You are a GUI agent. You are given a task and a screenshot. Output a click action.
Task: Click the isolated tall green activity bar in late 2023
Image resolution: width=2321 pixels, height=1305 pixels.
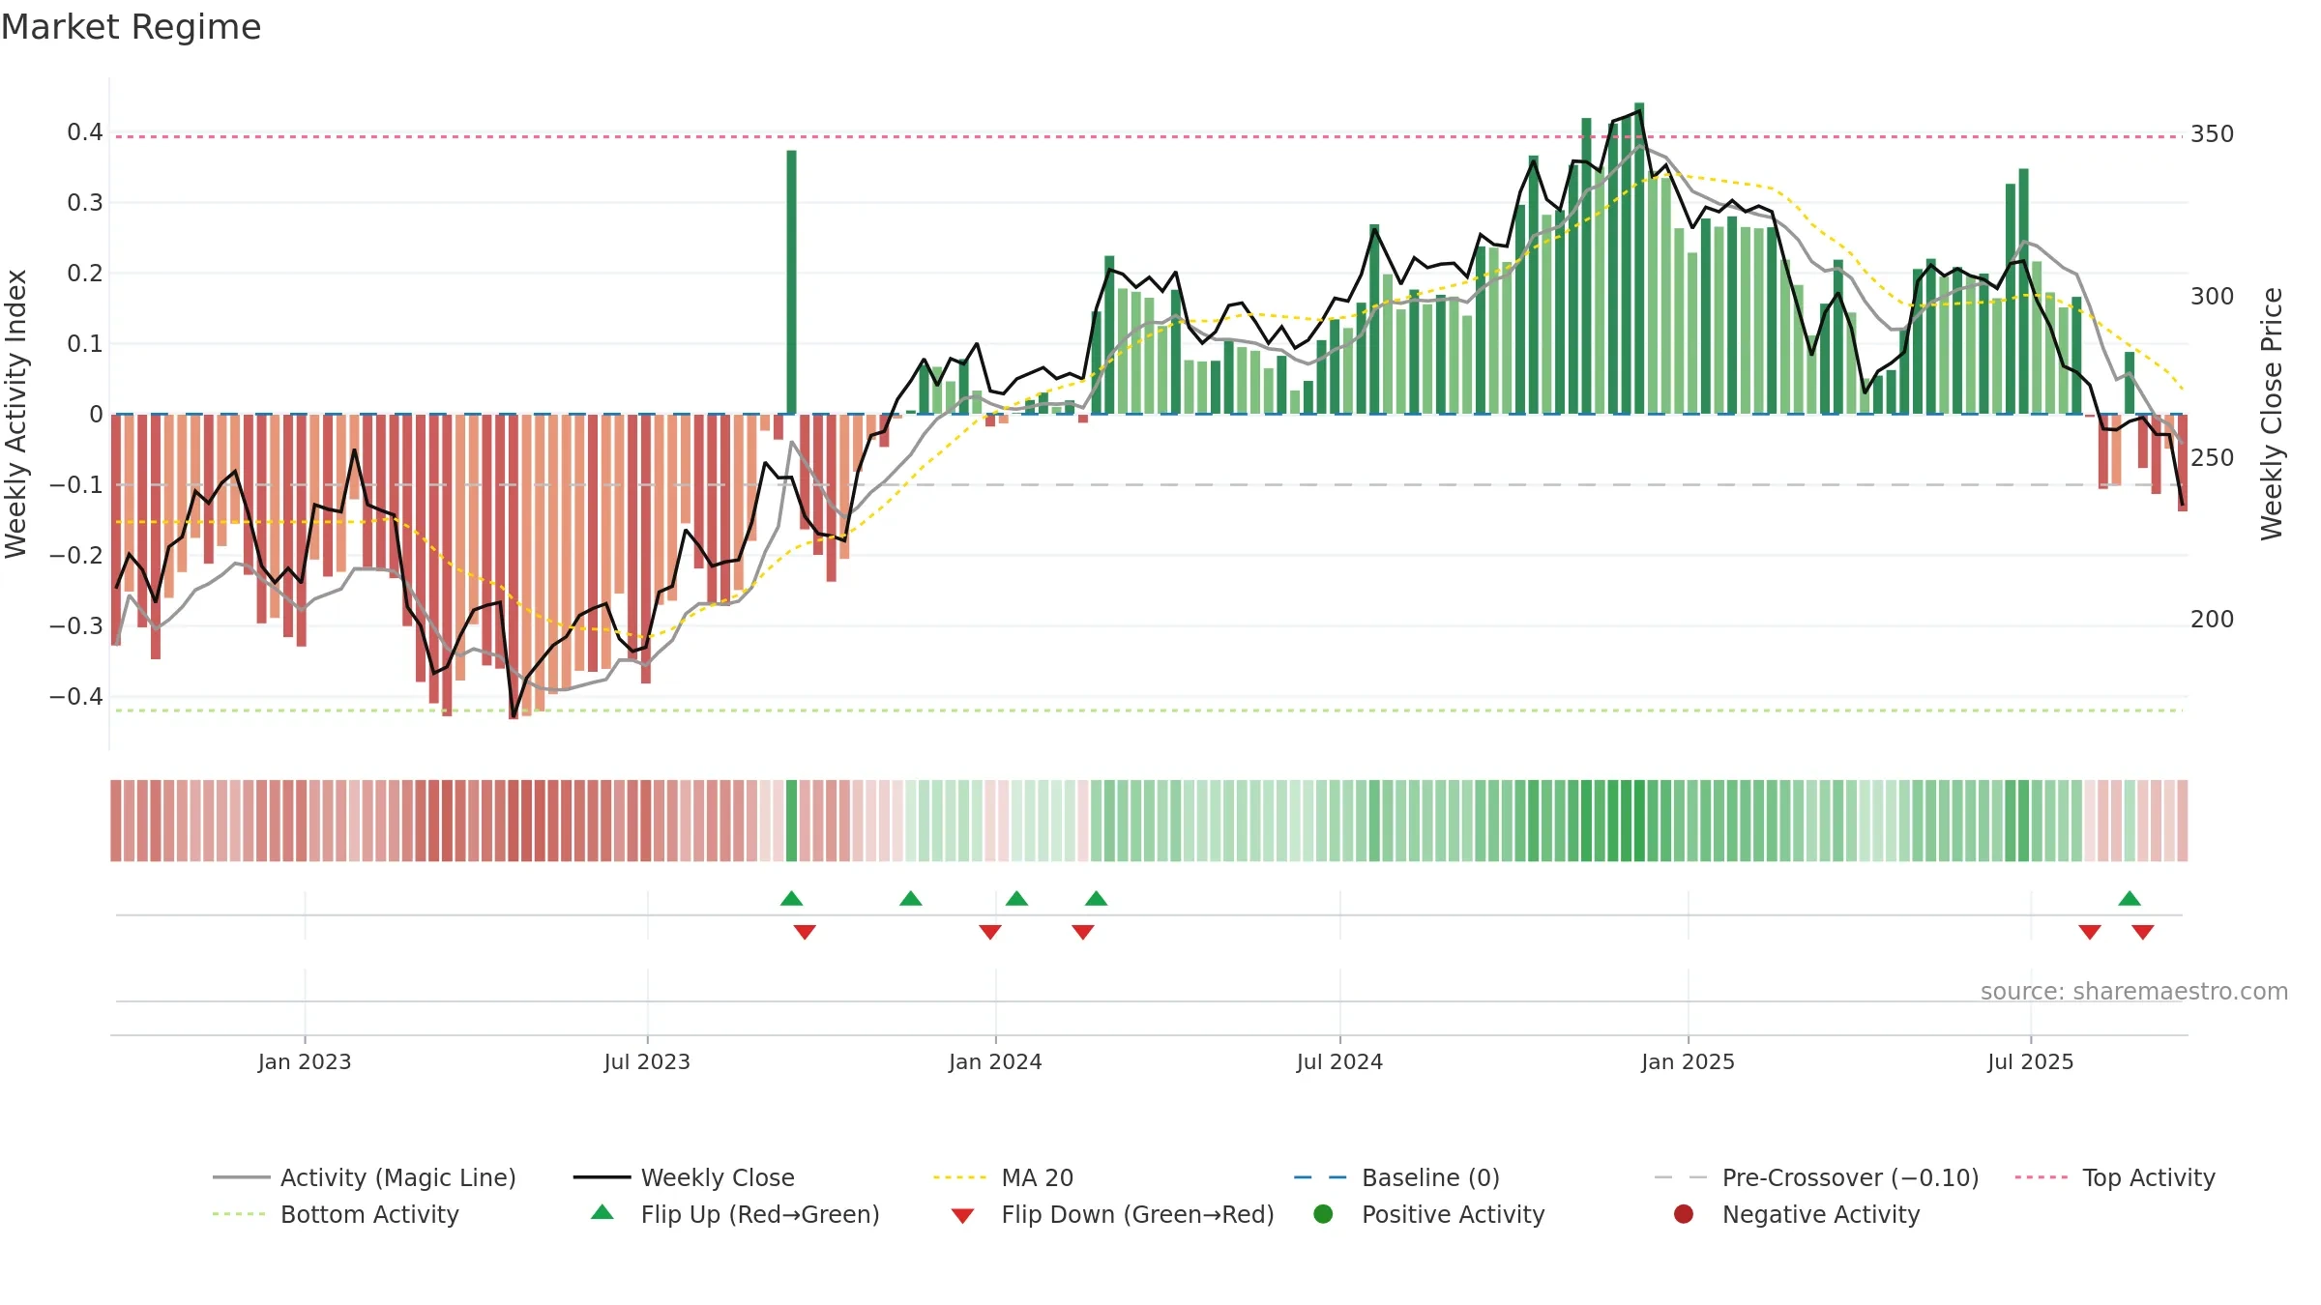click(792, 282)
